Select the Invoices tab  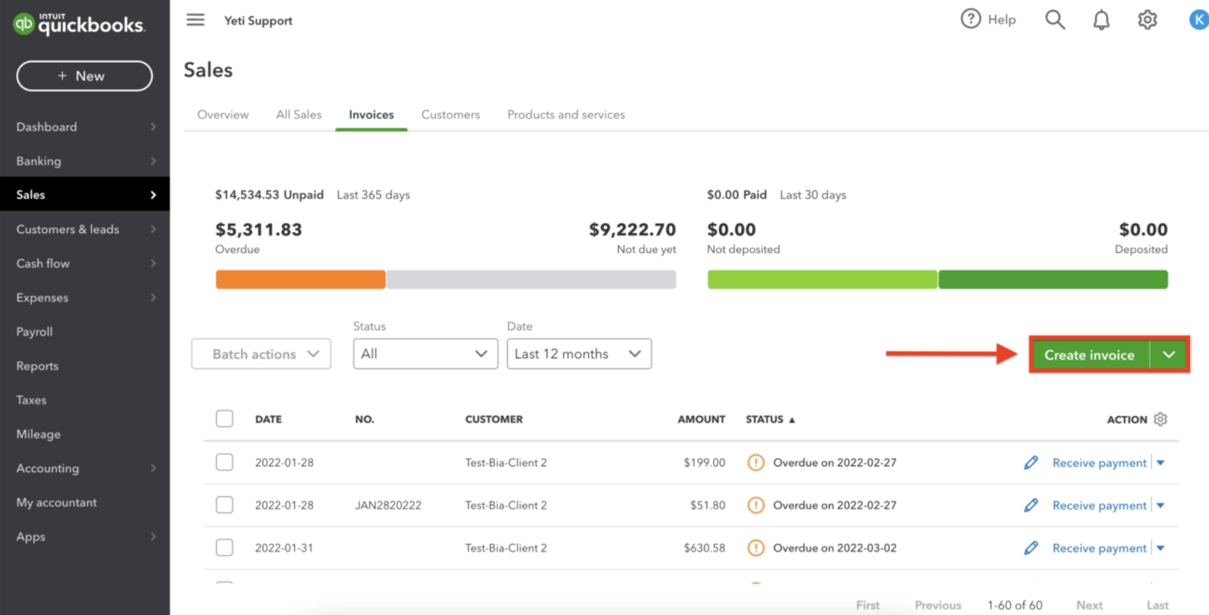click(372, 114)
